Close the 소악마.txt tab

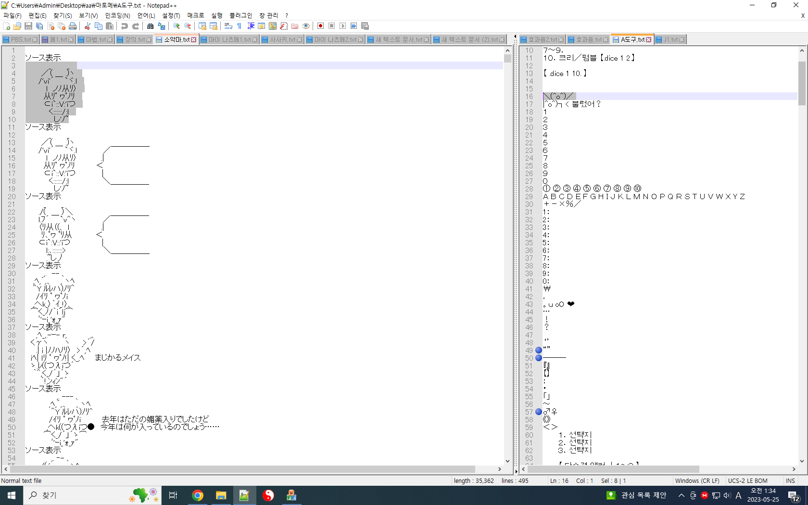tap(194, 39)
